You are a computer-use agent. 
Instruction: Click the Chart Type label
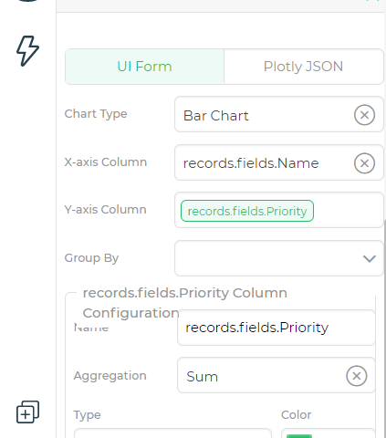pos(96,114)
